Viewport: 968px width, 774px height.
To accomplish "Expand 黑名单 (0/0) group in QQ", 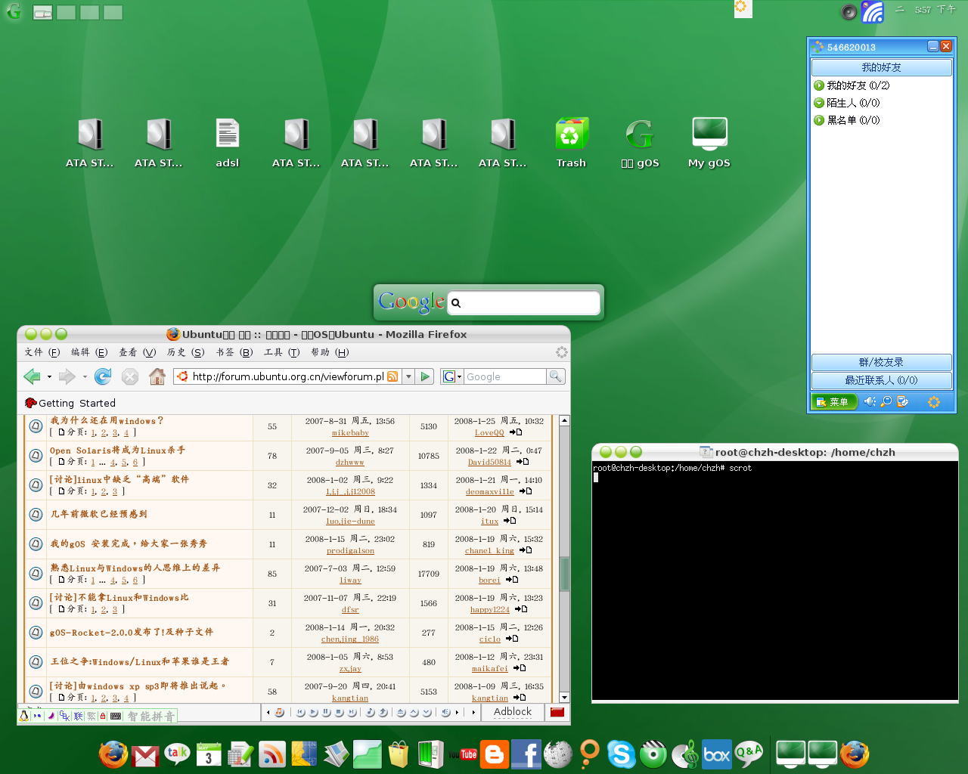I will [819, 120].
